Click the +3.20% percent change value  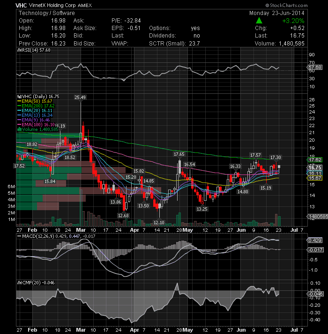coord(293,21)
